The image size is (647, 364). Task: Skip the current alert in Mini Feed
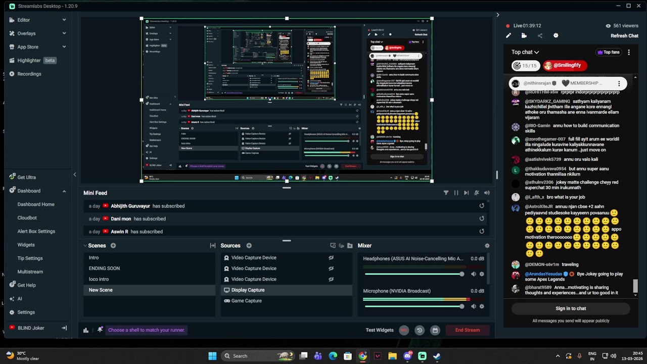(x=466, y=193)
